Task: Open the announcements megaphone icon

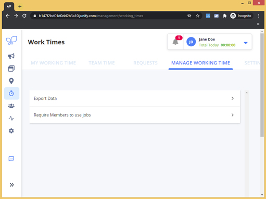Action: [11, 56]
